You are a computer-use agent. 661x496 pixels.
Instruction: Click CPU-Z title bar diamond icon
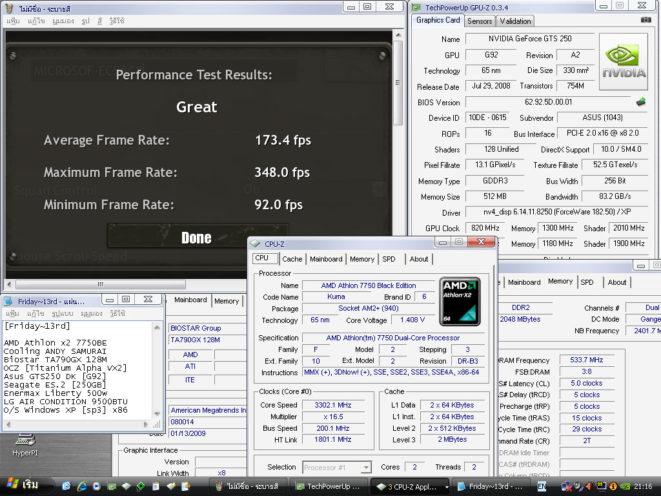[255, 243]
